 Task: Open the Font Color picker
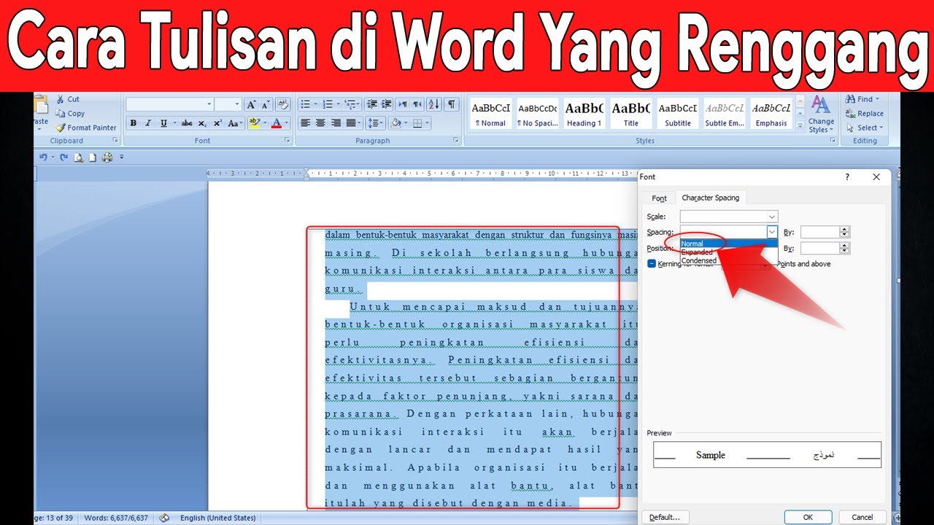pyautogui.click(x=277, y=123)
